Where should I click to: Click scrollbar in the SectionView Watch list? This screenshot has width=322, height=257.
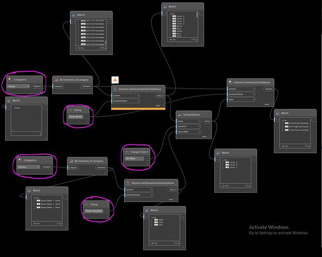click(x=106, y=43)
